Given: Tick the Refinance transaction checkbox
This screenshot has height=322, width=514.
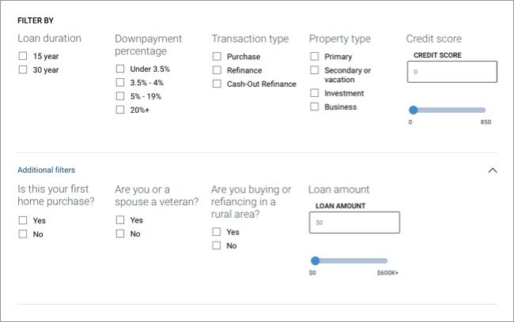Looking at the screenshot, I should click(x=217, y=69).
